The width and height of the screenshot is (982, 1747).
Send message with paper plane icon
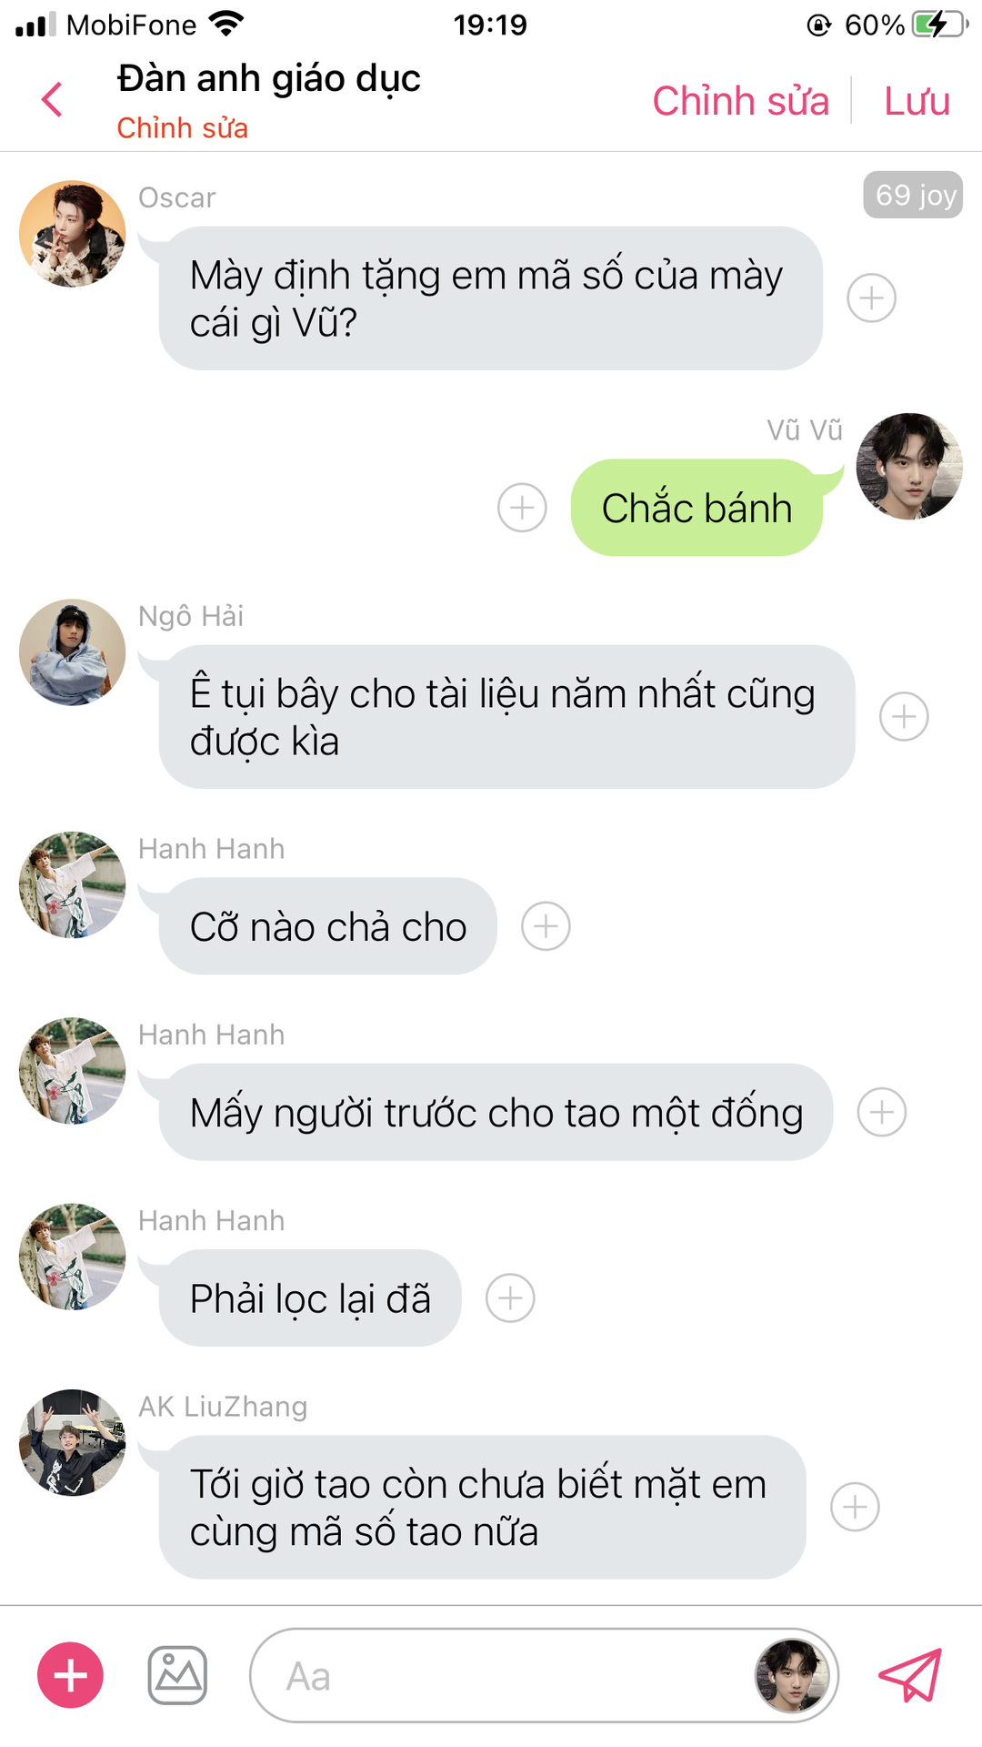[x=910, y=1675]
